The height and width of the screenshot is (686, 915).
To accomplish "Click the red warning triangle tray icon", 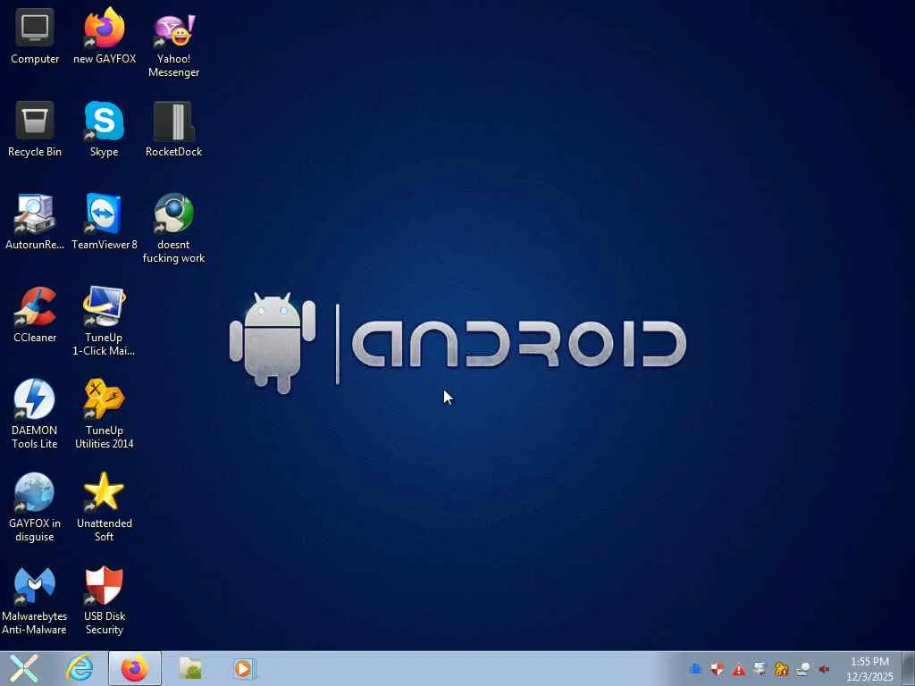I will pyautogui.click(x=738, y=669).
